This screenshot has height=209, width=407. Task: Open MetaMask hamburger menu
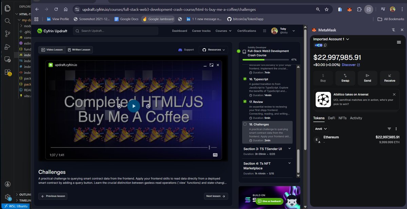coord(399,42)
